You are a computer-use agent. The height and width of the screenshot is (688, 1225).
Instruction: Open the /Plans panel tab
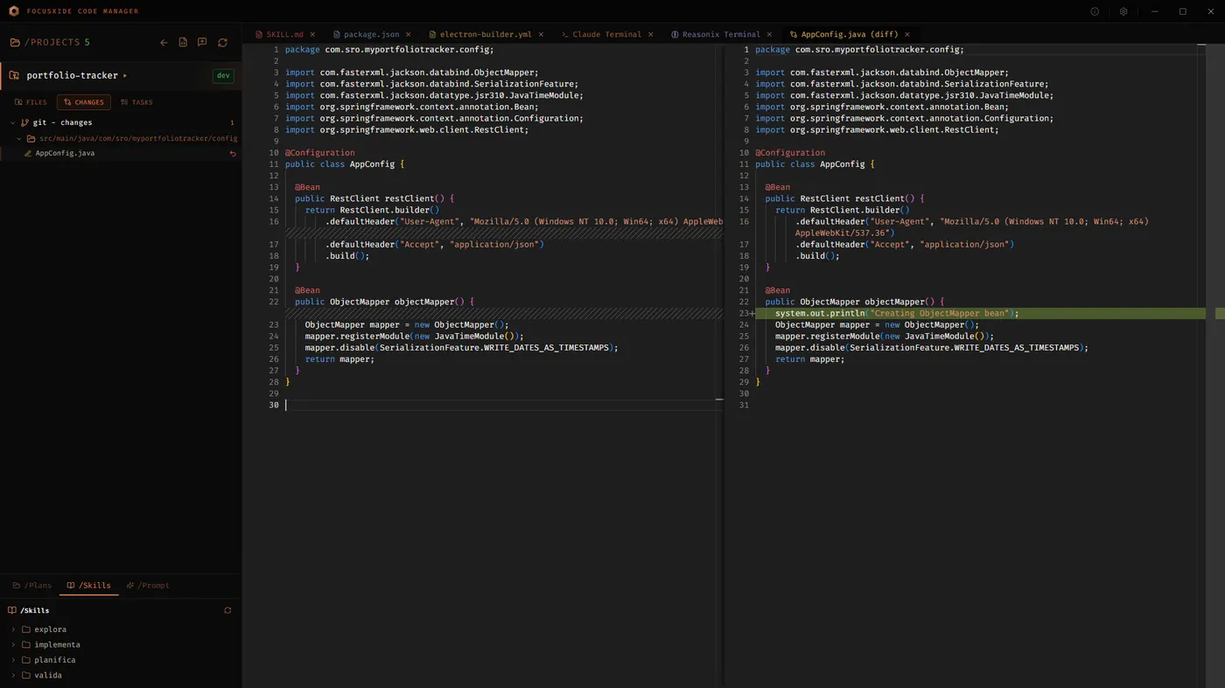(x=32, y=586)
